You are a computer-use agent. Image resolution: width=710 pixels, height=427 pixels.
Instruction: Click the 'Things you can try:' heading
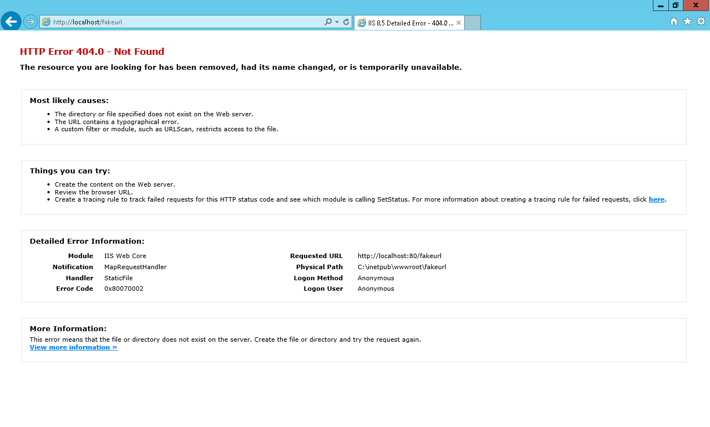pyautogui.click(x=70, y=171)
